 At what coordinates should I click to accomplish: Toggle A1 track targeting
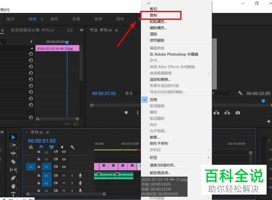[46, 176]
